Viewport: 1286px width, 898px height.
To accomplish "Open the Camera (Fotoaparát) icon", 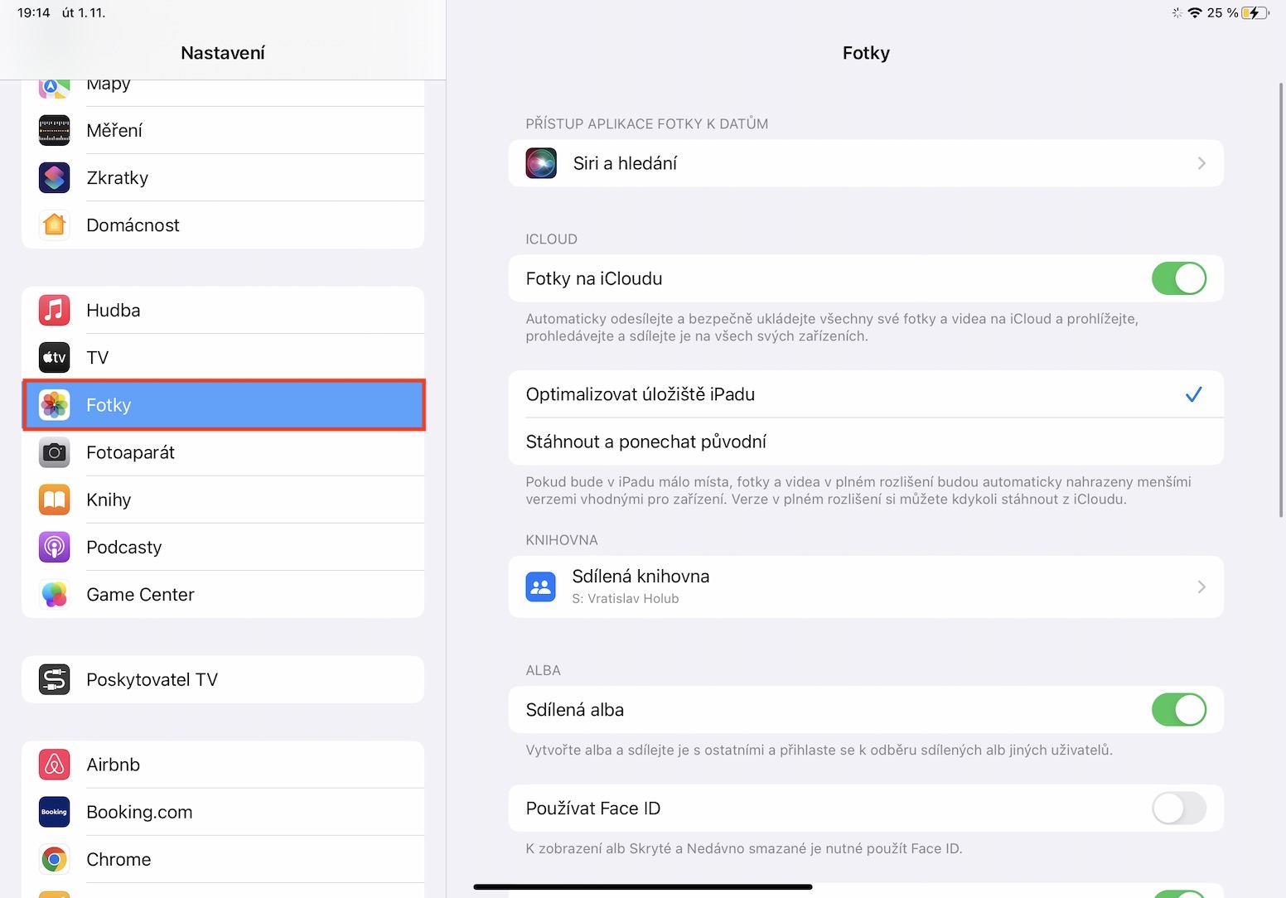I will coord(55,453).
